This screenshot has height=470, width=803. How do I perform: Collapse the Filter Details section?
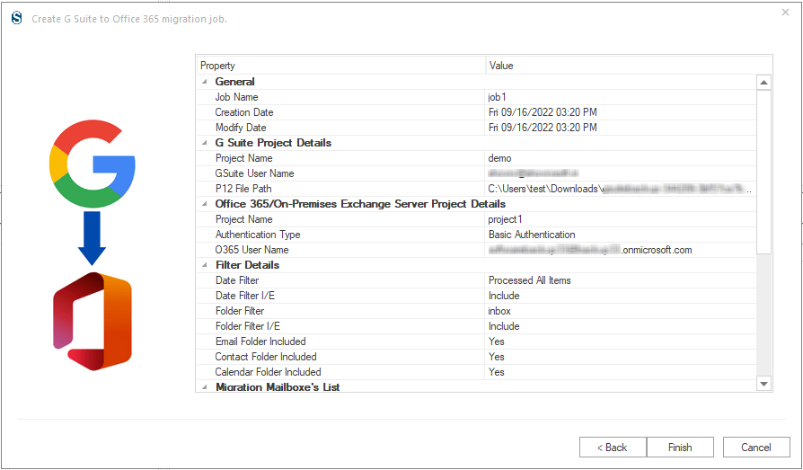tap(204, 265)
